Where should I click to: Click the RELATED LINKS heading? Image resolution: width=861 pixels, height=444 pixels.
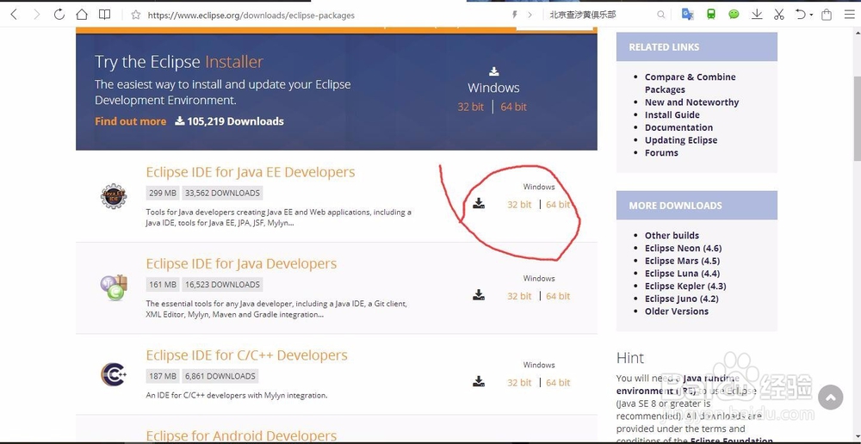[x=664, y=47]
